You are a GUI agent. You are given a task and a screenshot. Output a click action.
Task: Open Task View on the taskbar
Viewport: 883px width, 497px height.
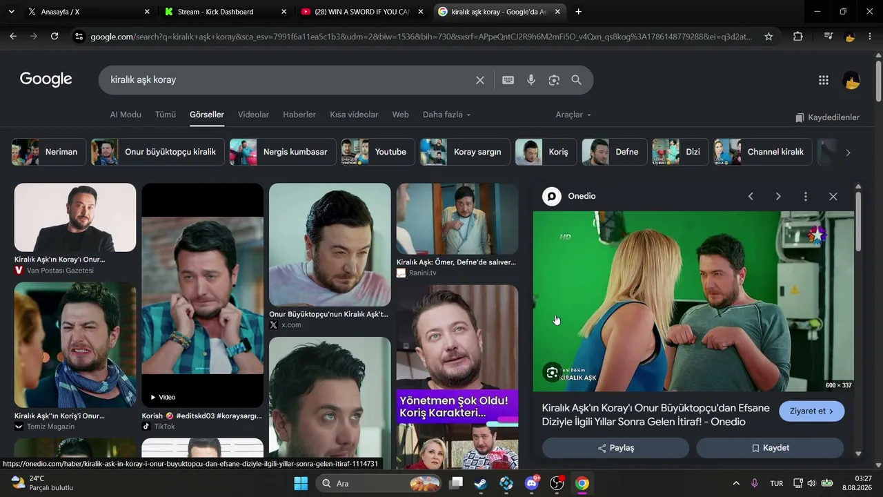456,483
